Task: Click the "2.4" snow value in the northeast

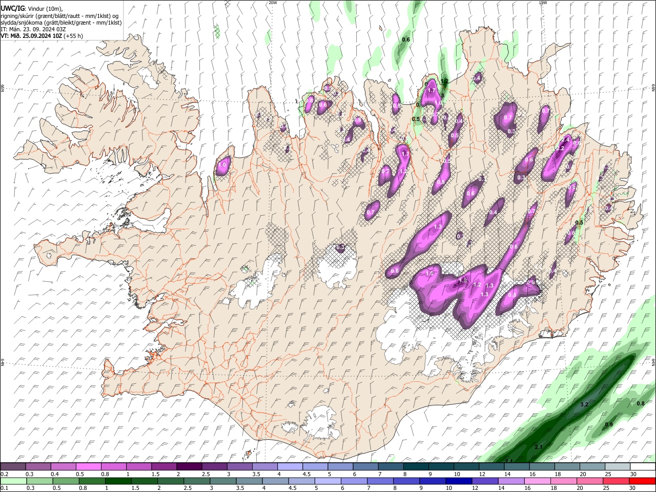Action: point(566,139)
